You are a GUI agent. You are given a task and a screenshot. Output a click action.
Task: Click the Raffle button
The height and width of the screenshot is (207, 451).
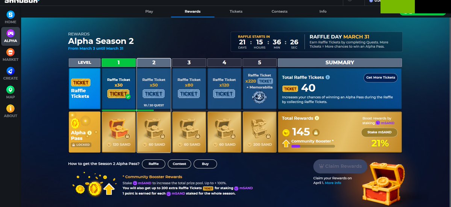[154, 164]
